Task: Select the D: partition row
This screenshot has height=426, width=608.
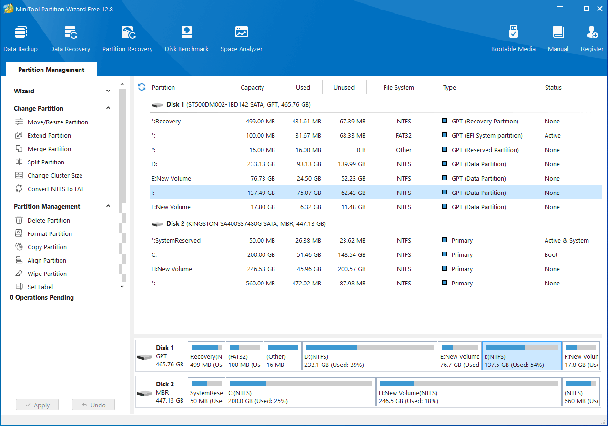Action: [376, 164]
